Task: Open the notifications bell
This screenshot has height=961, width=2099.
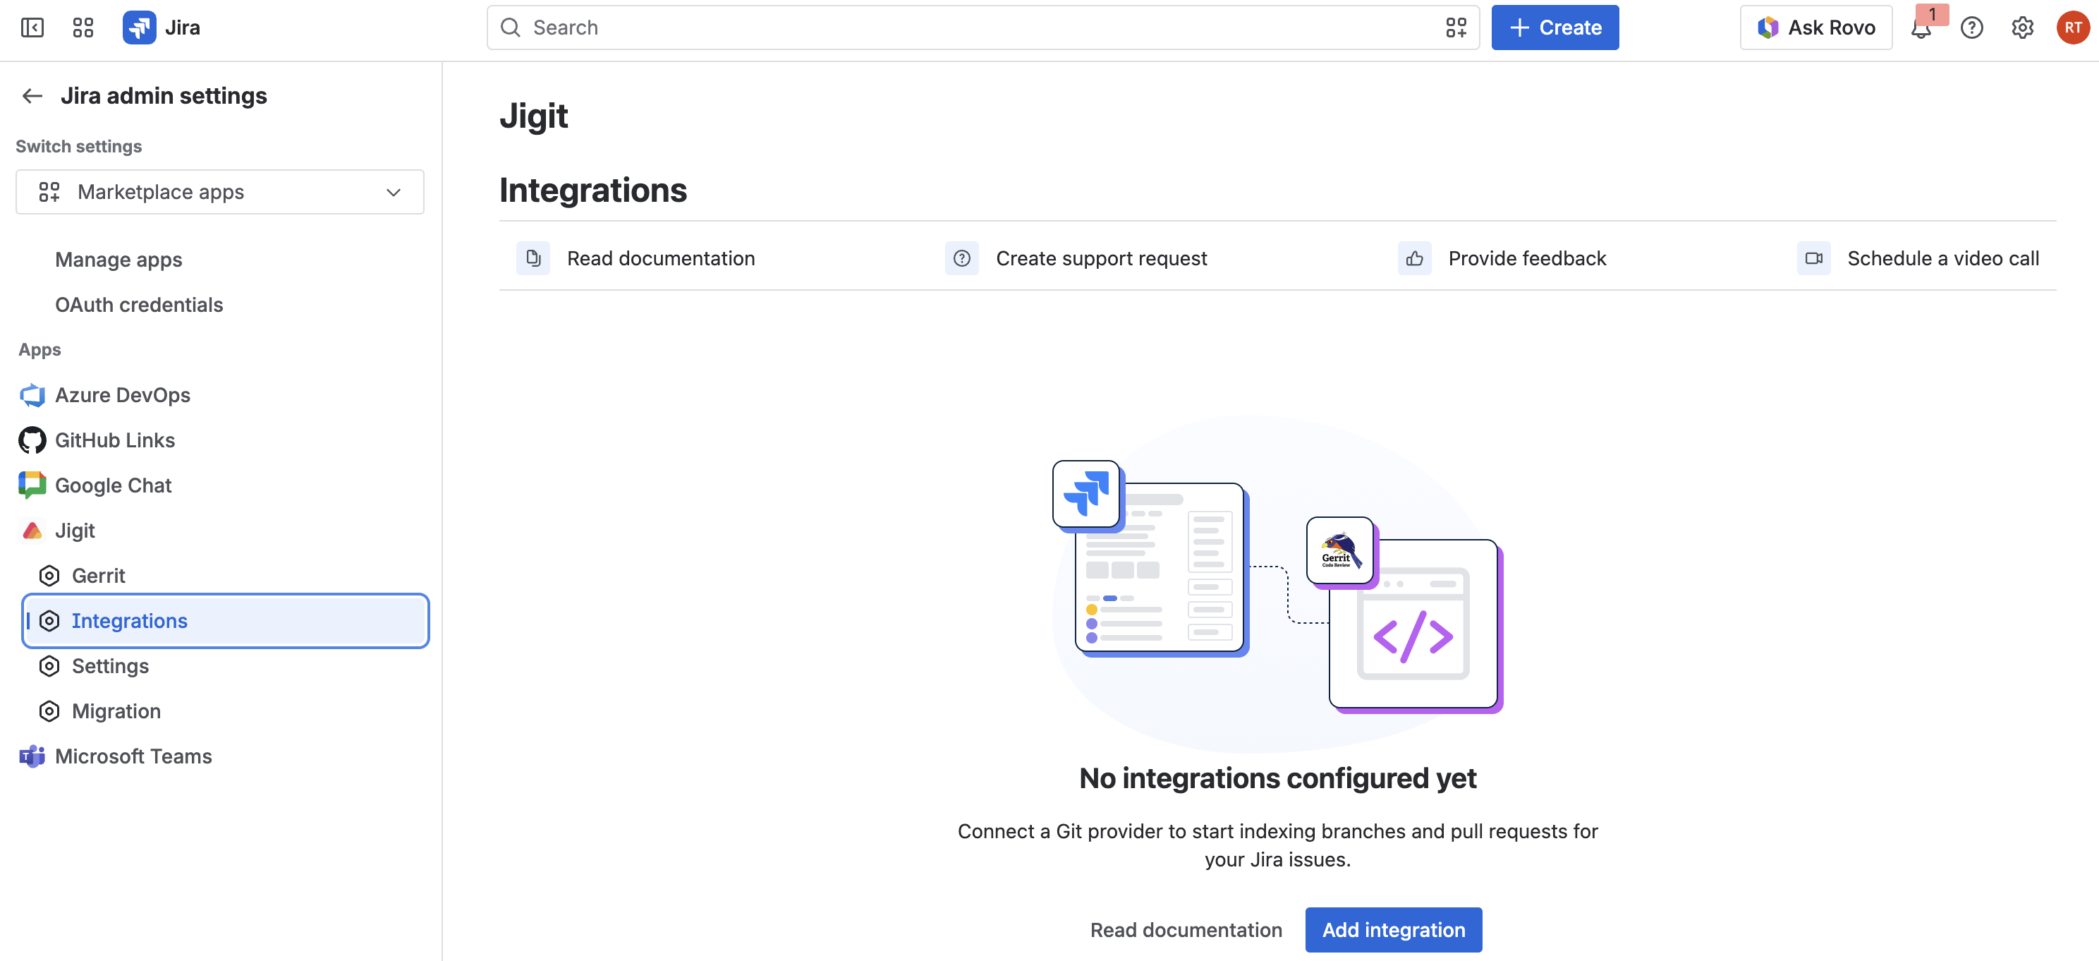Action: coord(1921,28)
